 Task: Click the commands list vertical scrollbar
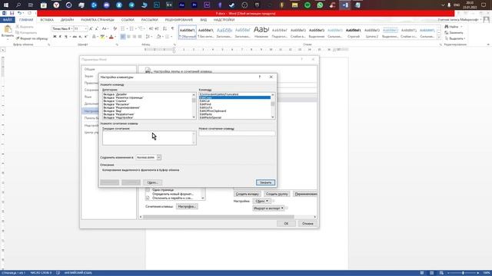coord(272,106)
